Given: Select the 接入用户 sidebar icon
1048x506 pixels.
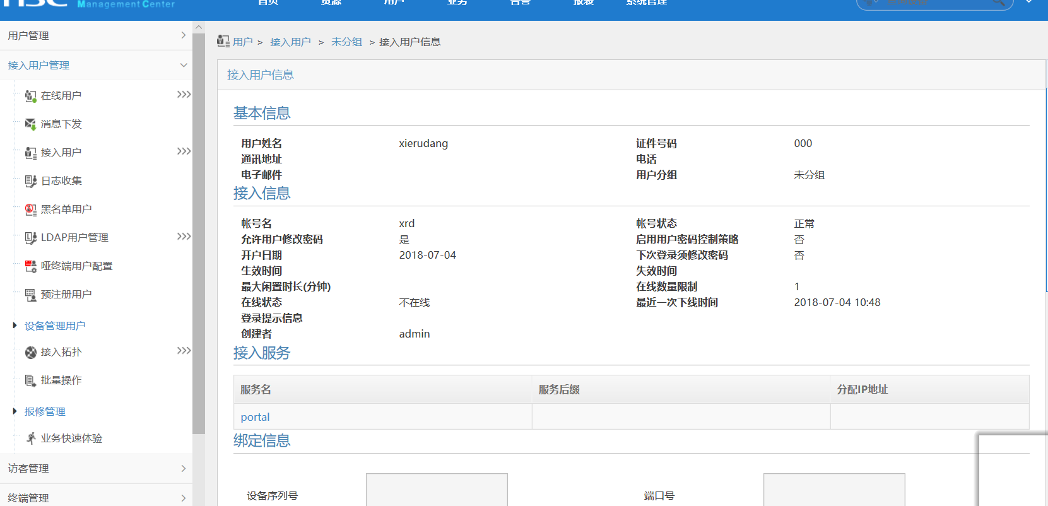Looking at the screenshot, I should 30,153.
